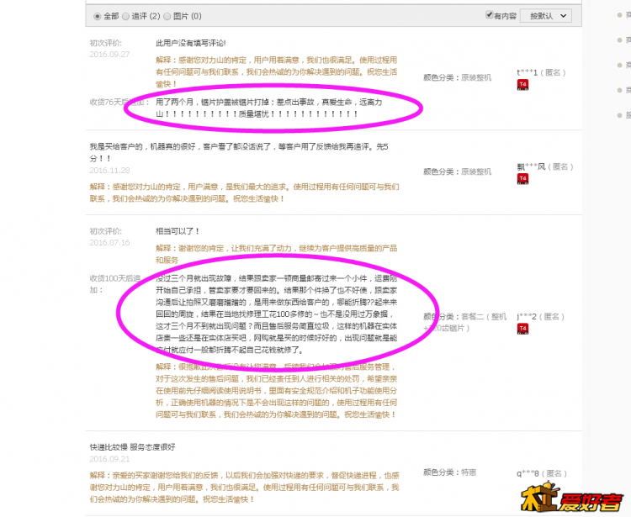
Task: Click the text 此用户没有填写评论!
Action: (x=191, y=43)
